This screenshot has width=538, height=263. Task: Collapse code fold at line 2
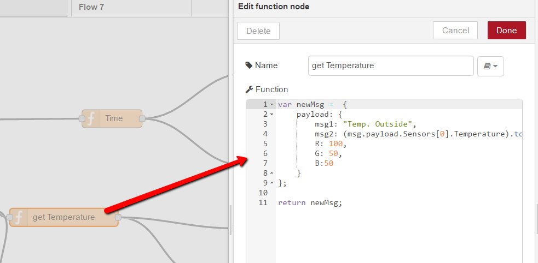click(x=272, y=114)
